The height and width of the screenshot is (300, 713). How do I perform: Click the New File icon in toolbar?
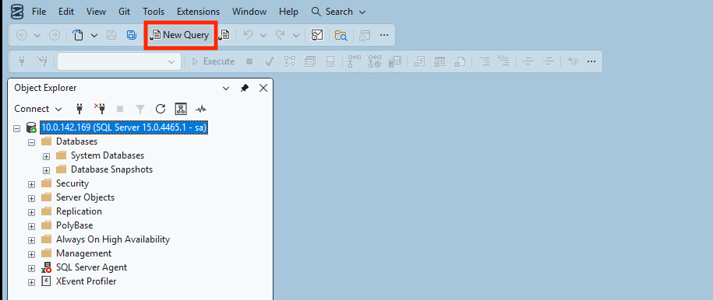[78, 36]
